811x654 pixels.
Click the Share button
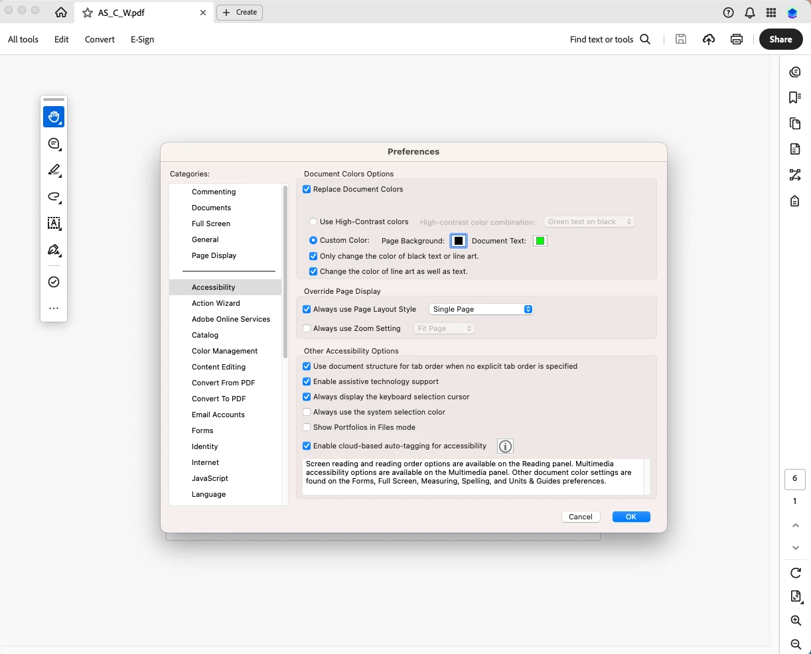coord(781,39)
